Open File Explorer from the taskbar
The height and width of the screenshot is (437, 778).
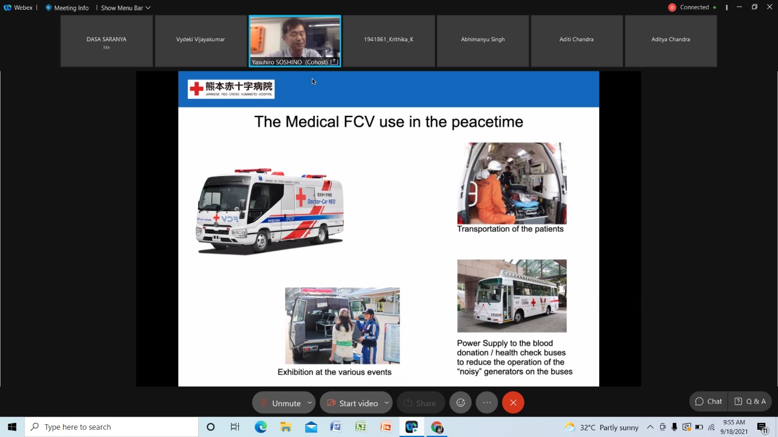click(286, 427)
